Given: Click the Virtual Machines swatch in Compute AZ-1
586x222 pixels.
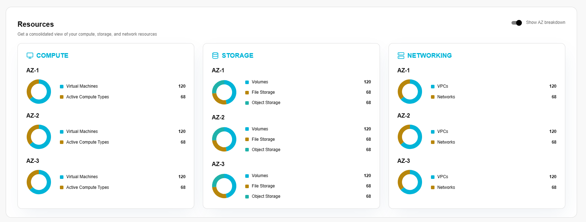Looking at the screenshot, I should 62,87.
